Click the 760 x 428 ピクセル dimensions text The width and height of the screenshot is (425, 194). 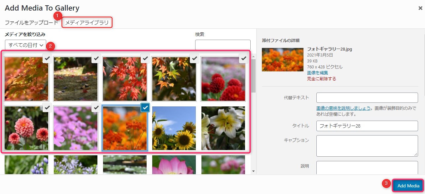click(x=325, y=67)
